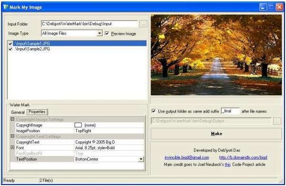Open the TextPosition dropdown arrow
Viewport: 286px width, 186px height.
click(x=141, y=159)
